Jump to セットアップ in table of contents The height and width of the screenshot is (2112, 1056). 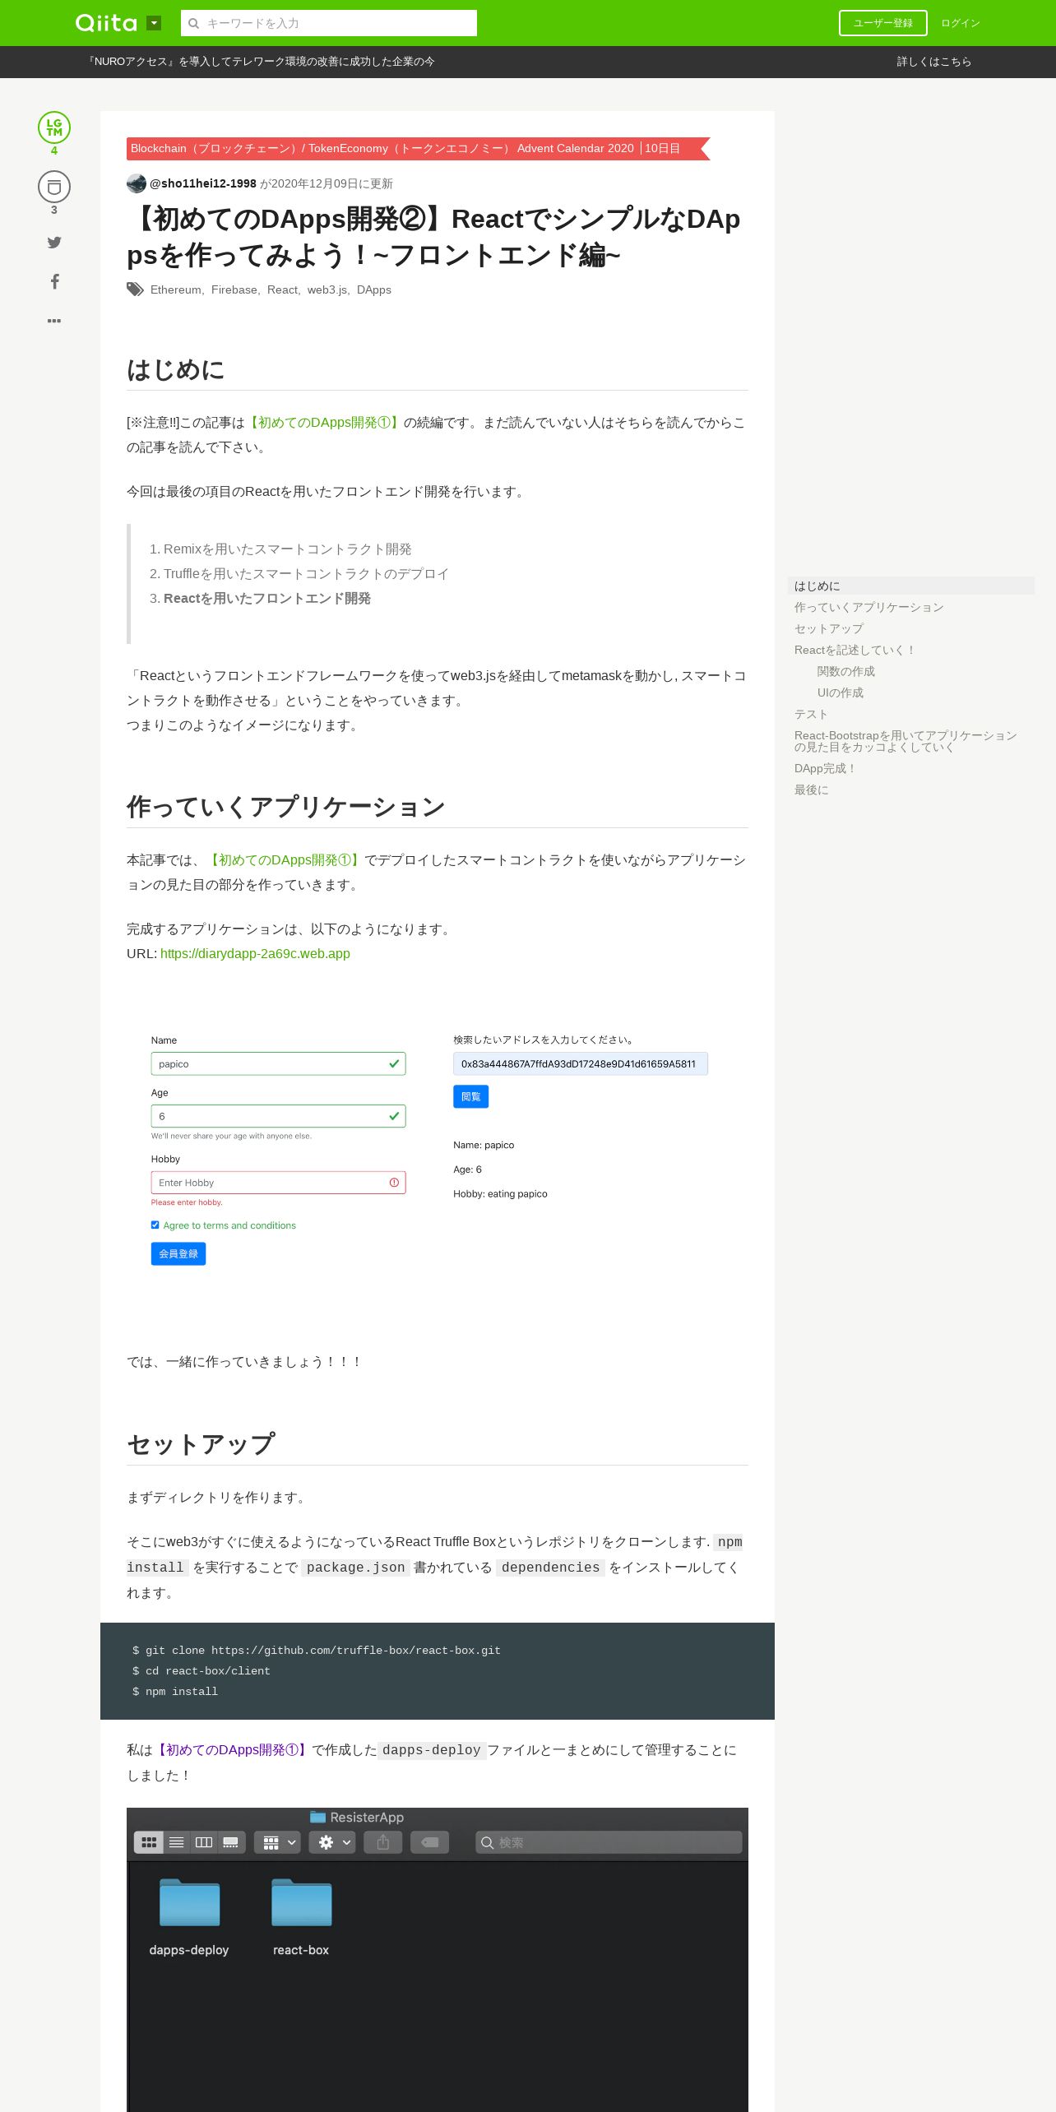(829, 628)
